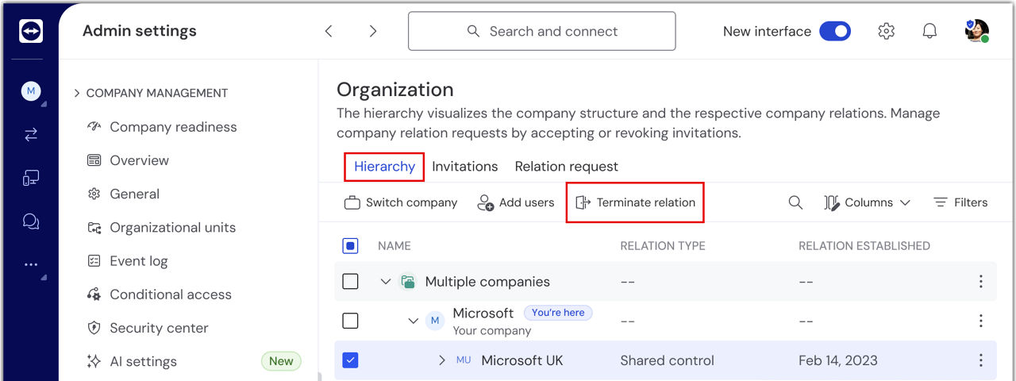Image resolution: width=1016 pixels, height=381 pixels.
Task: Open the three-dot menu for Microsoft UK
Action: (981, 360)
